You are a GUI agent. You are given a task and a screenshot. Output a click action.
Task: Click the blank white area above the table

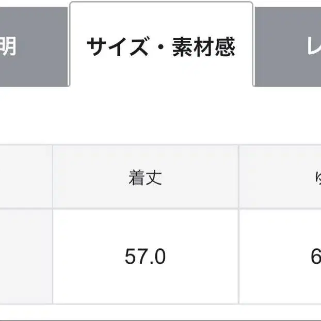click(x=160, y=116)
